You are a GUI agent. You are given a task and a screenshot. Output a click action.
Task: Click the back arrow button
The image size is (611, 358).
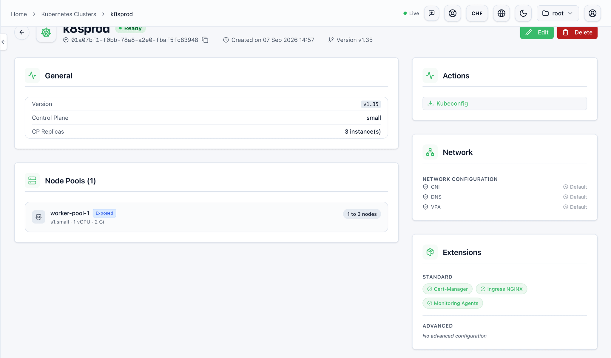(x=22, y=32)
